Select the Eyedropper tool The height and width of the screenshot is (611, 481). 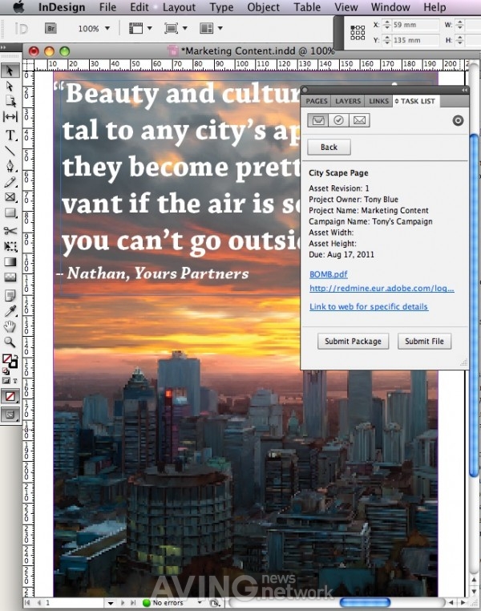coord(10,310)
